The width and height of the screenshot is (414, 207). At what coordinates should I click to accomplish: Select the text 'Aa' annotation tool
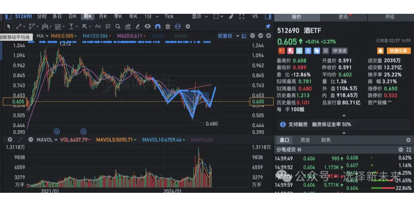click(x=98, y=26)
